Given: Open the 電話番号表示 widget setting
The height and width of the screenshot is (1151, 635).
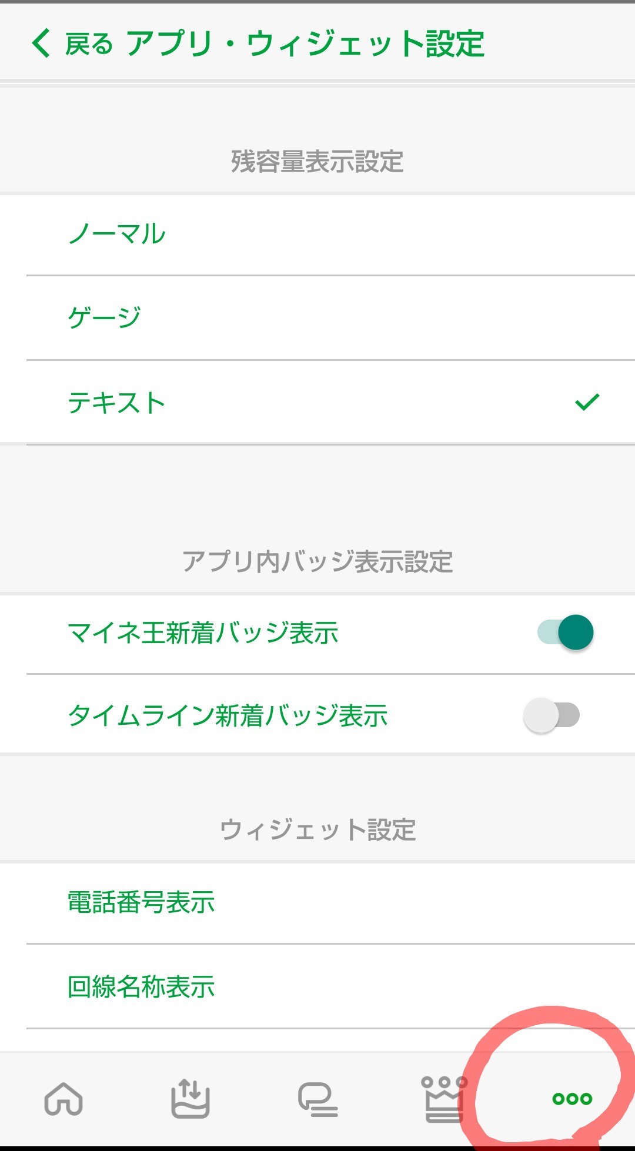Looking at the screenshot, I should pos(141,902).
